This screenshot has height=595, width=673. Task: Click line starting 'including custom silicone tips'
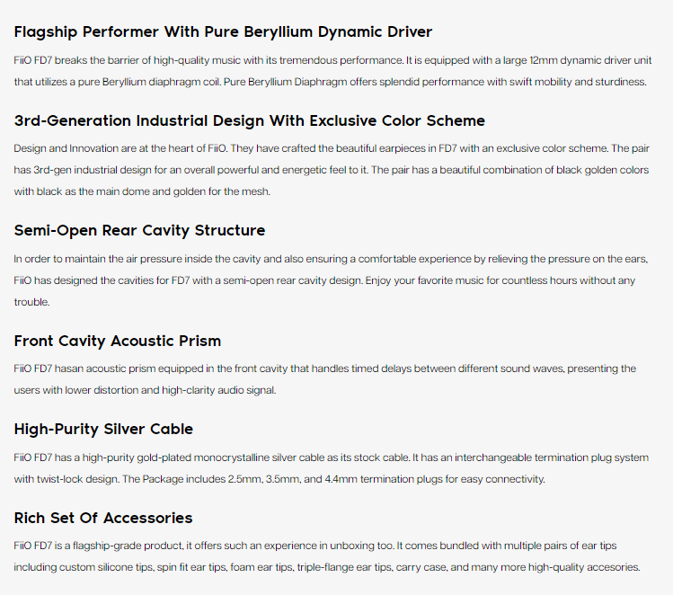[x=327, y=567]
